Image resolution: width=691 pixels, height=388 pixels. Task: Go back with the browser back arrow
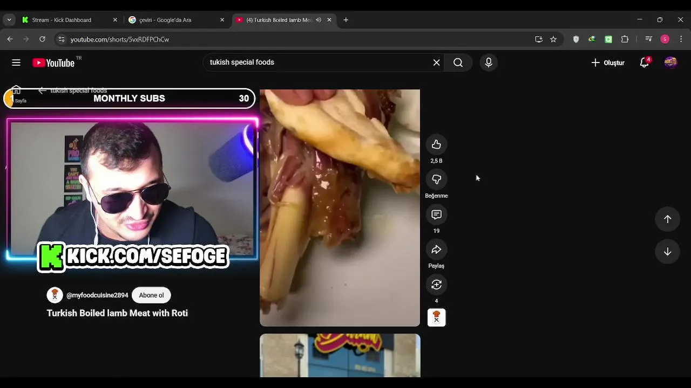point(10,39)
